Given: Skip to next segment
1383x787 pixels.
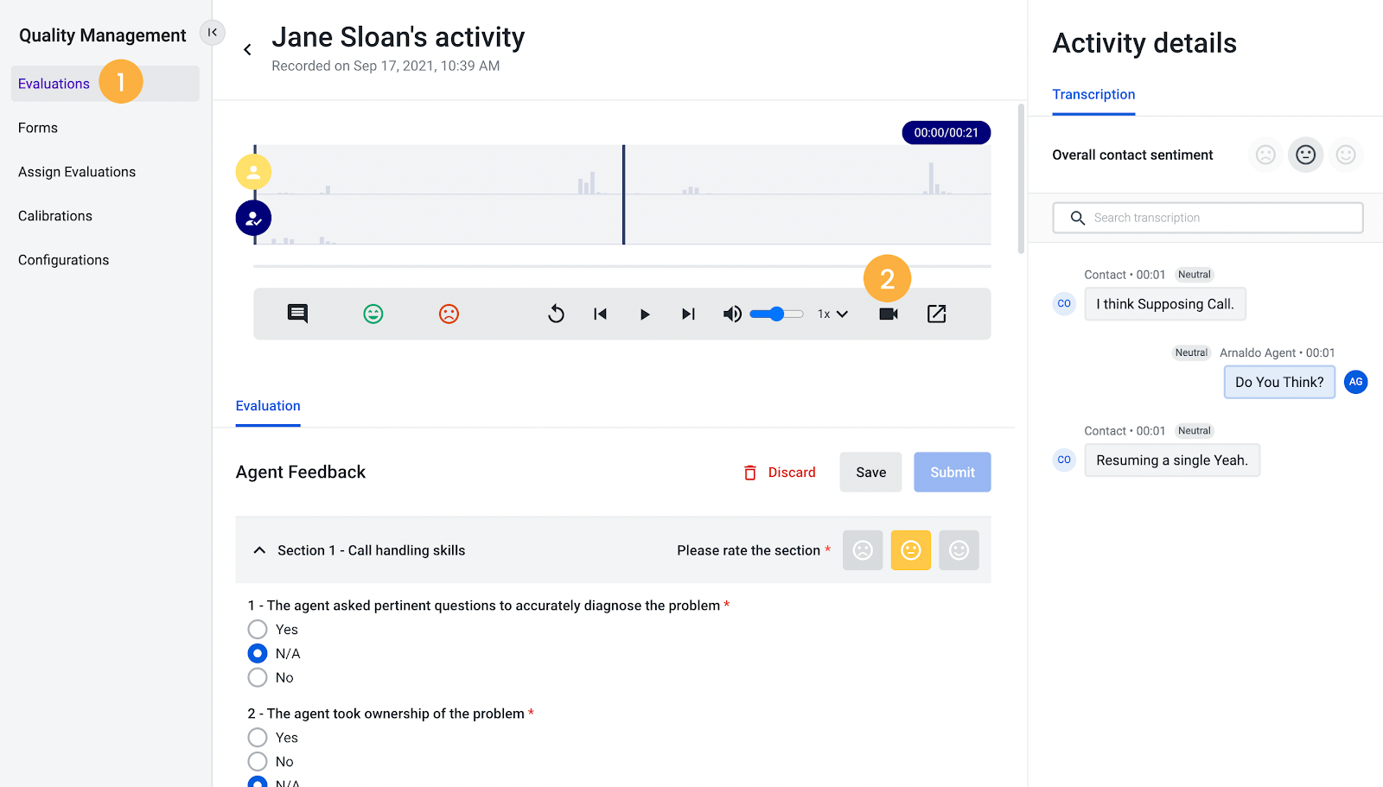Looking at the screenshot, I should click(x=688, y=314).
